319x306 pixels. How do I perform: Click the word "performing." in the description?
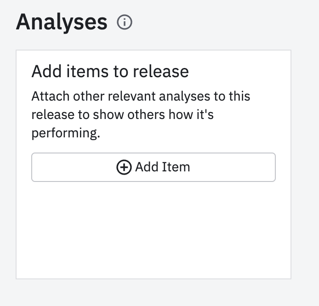coord(66,133)
